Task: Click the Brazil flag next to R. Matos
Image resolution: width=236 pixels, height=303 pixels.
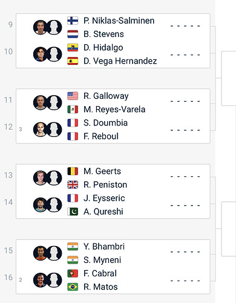Action: 73,287
